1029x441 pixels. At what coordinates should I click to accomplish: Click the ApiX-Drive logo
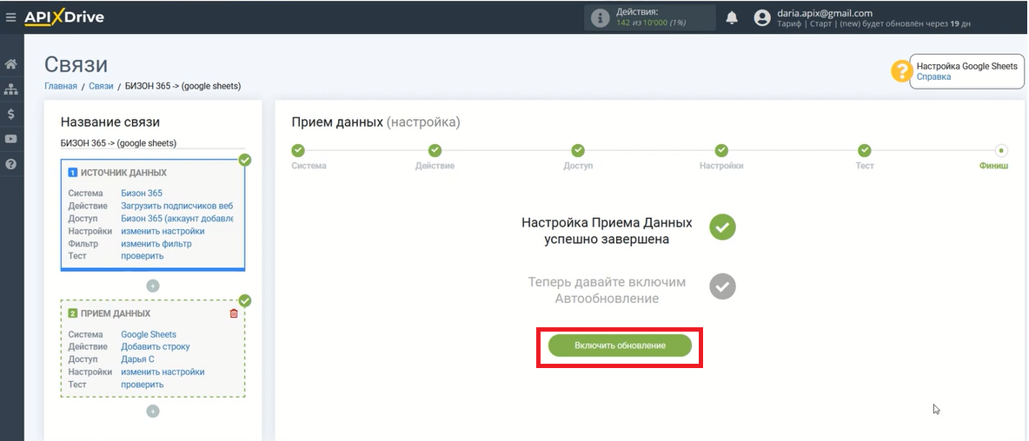64,17
